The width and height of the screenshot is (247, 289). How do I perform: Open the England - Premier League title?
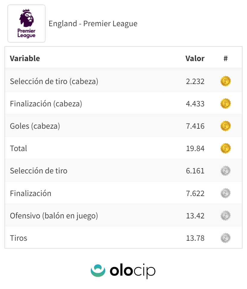tap(93, 24)
